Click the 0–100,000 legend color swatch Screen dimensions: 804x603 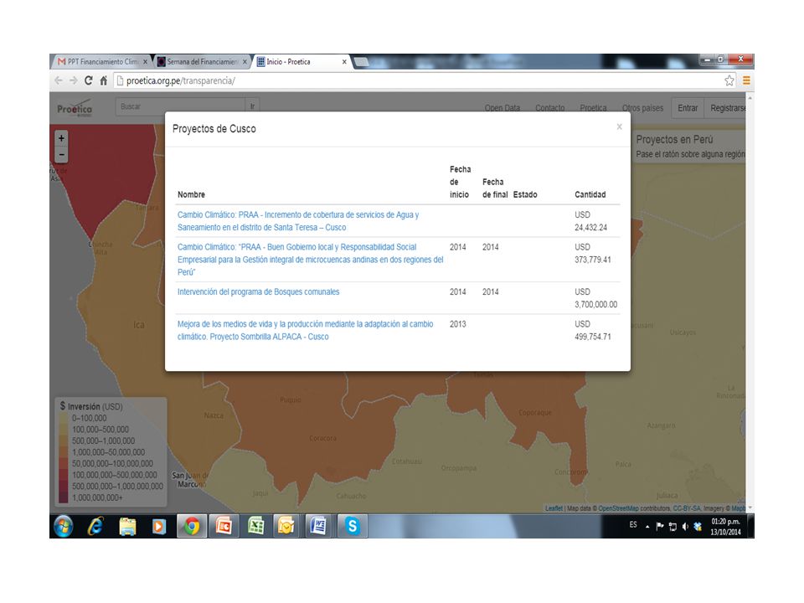(64, 419)
